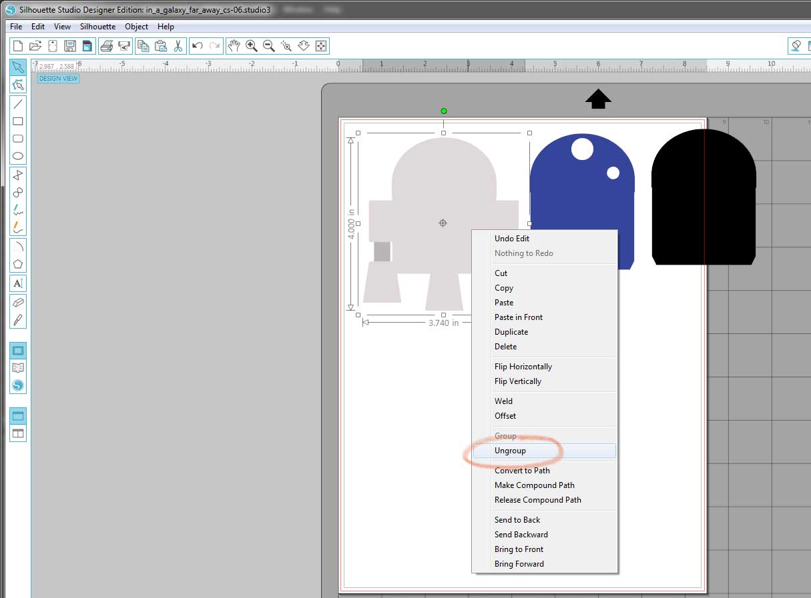Activate the Pan hand tool
This screenshot has height=598, width=811.
[x=234, y=46]
